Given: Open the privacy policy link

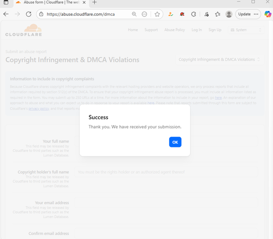Looking at the screenshot, I should point(39,108).
